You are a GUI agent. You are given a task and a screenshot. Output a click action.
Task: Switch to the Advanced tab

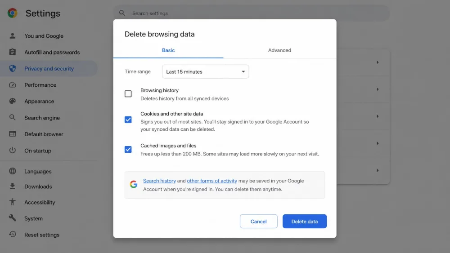point(279,50)
